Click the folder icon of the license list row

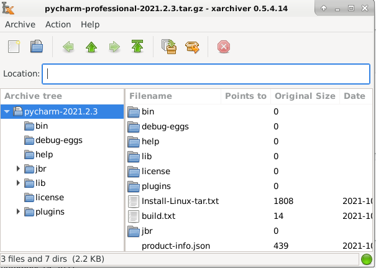pos(134,172)
